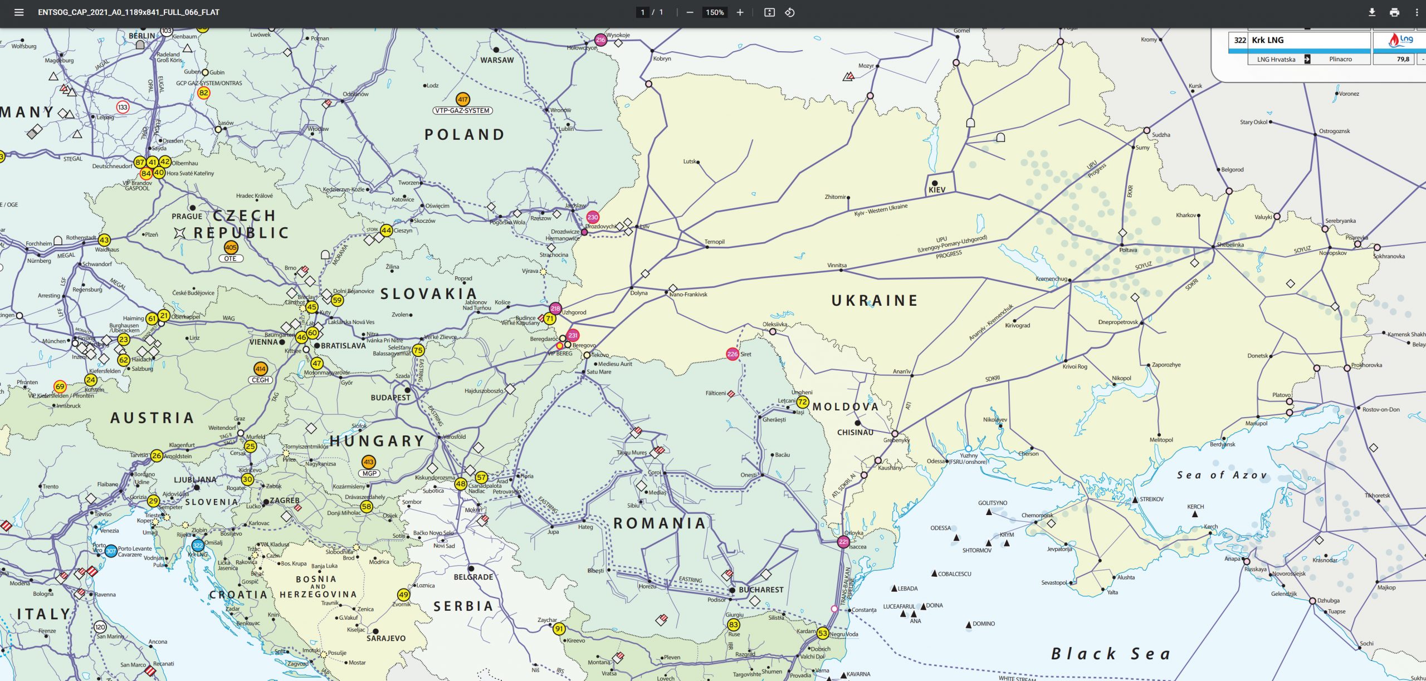Screen dimensions: 1426x681
Task: Click the ROMANIA country label
Action: 660,523
